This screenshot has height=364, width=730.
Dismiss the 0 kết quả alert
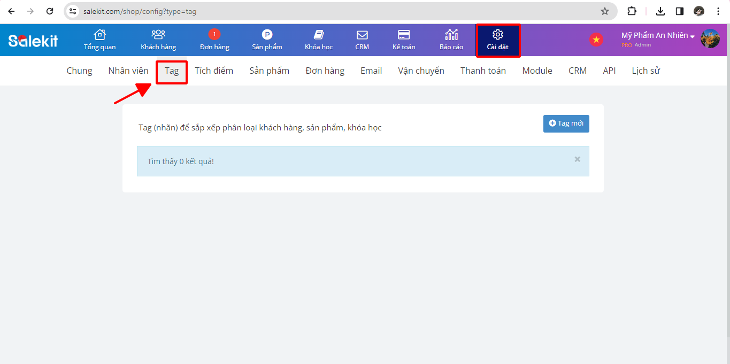coord(577,159)
